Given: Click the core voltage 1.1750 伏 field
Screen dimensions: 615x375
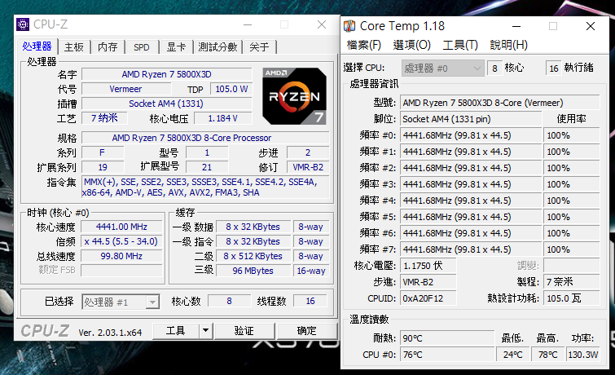Looking at the screenshot, I should [x=428, y=266].
